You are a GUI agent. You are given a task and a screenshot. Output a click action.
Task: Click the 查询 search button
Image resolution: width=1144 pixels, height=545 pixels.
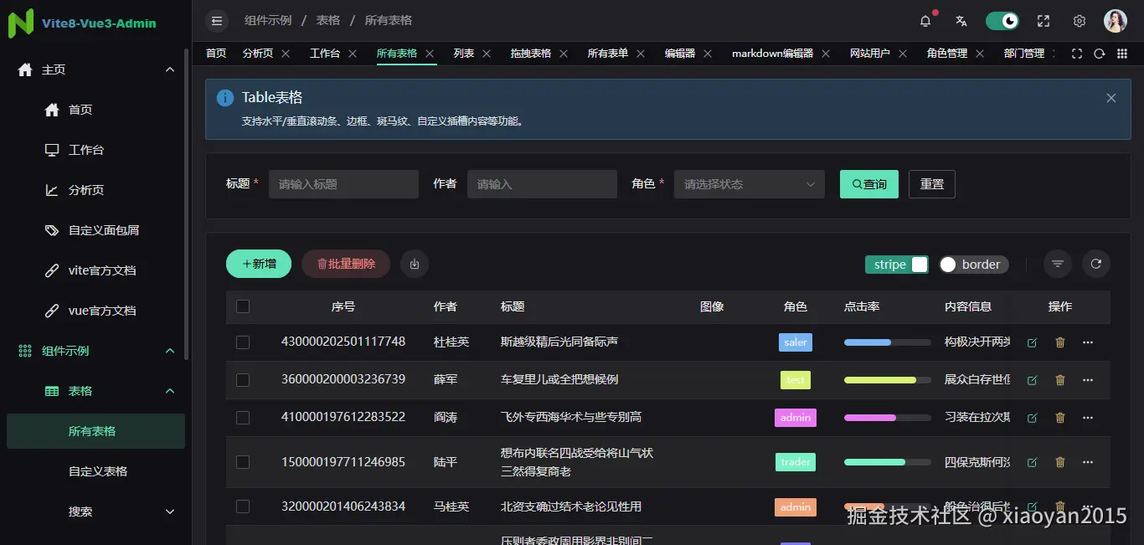(x=869, y=184)
